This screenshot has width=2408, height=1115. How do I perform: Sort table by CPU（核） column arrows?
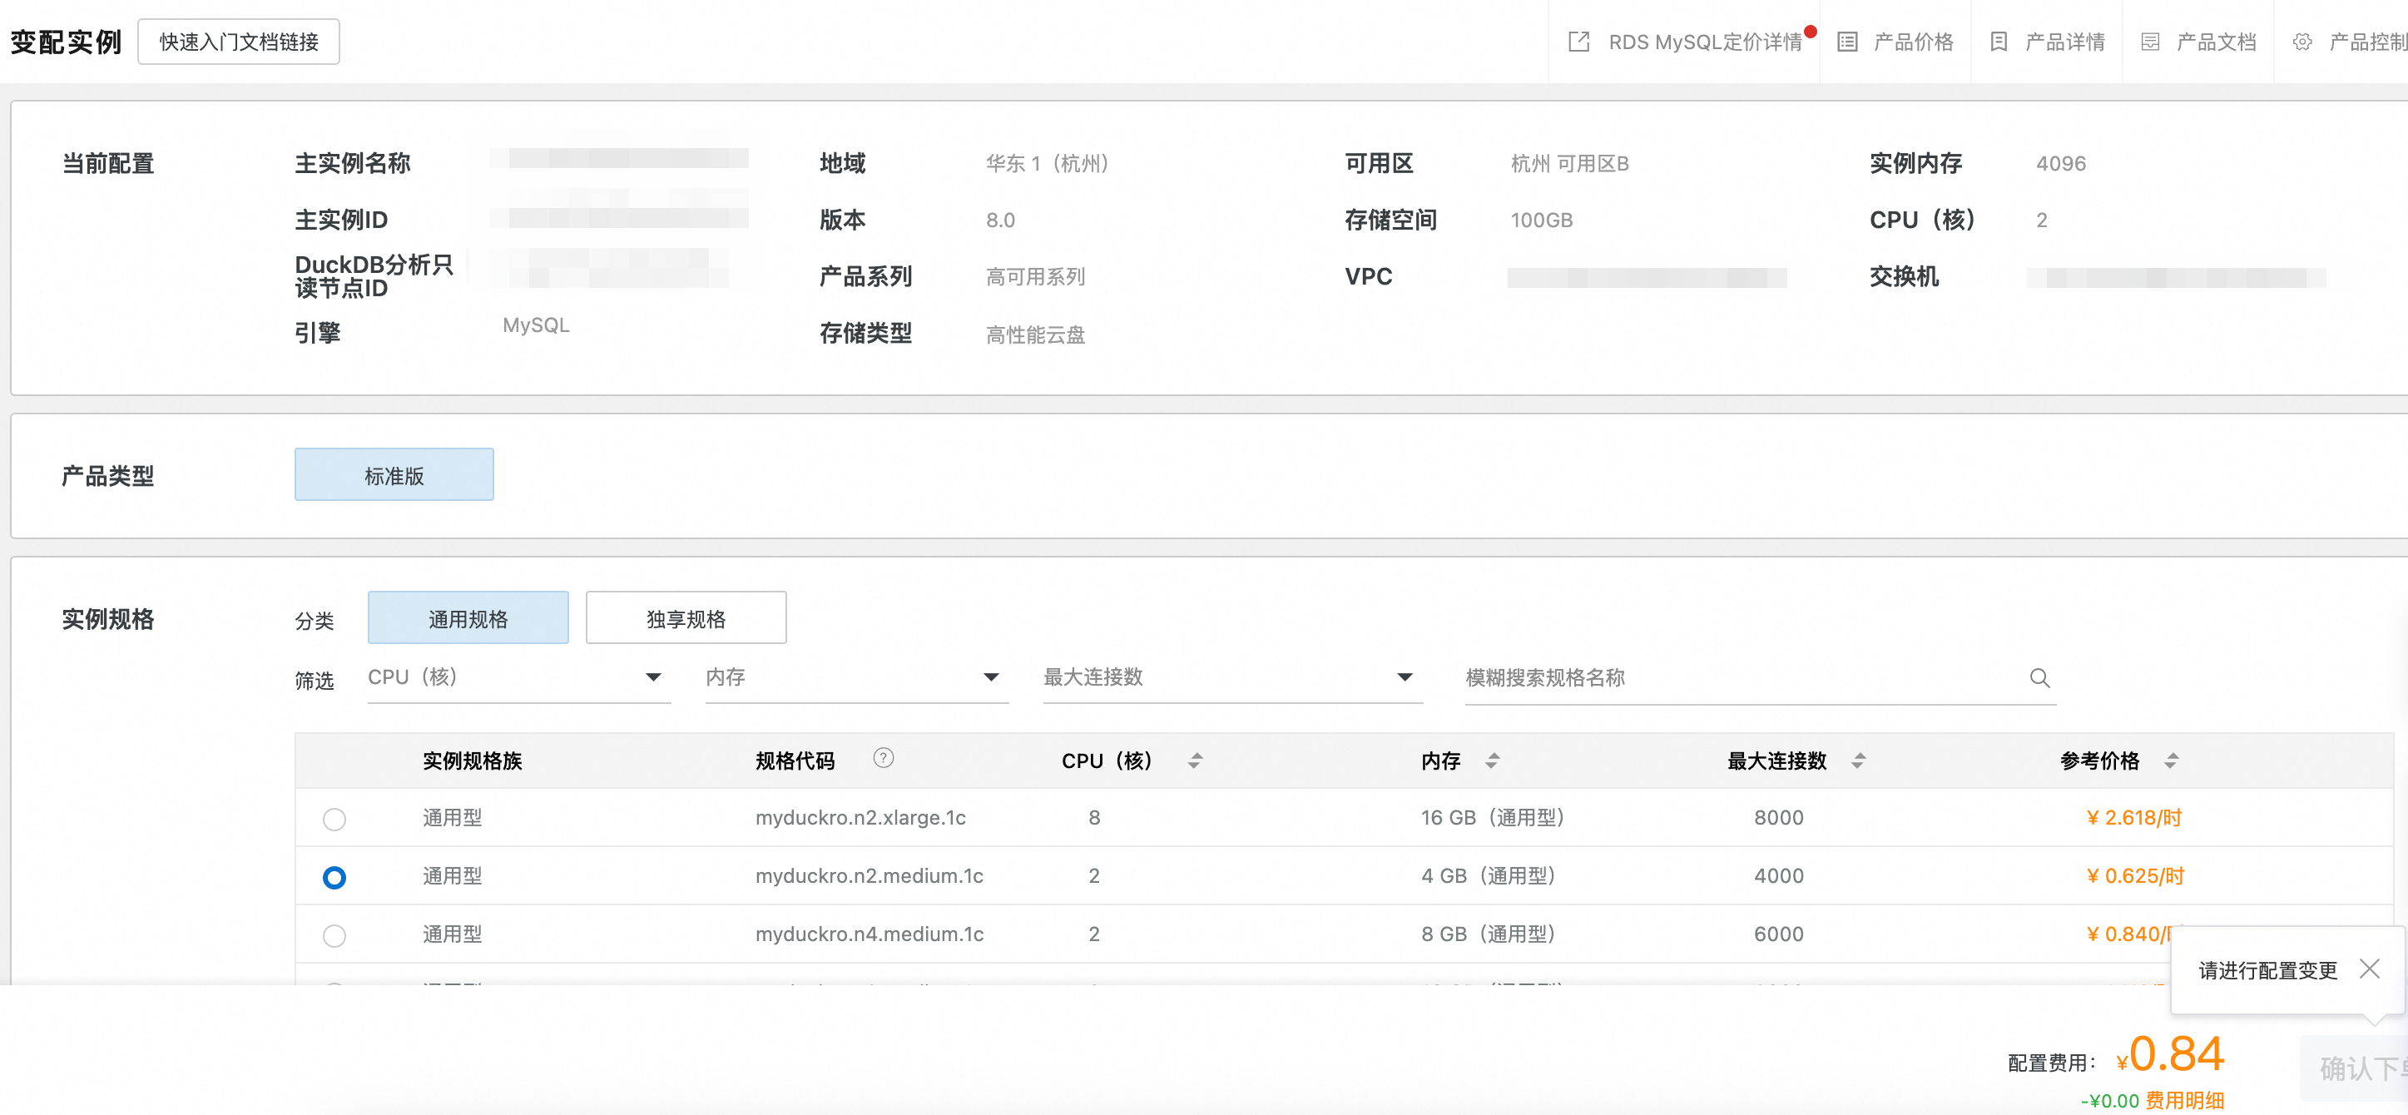1194,761
